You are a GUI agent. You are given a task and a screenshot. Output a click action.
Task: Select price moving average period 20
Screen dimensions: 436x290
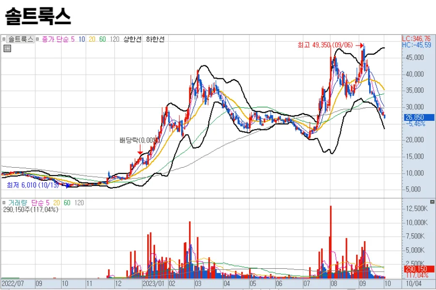(x=92, y=39)
